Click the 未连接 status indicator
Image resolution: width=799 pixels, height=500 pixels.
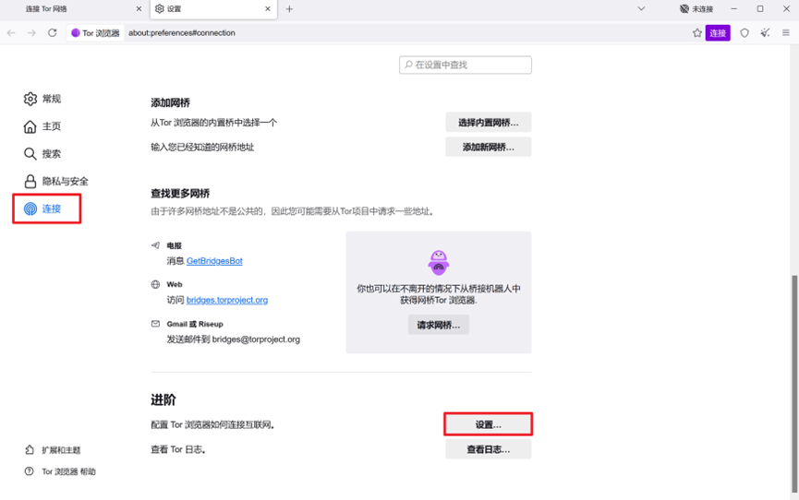tap(696, 9)
